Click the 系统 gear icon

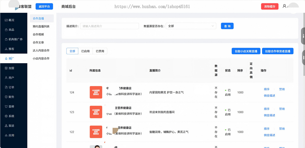pos(6,116)
